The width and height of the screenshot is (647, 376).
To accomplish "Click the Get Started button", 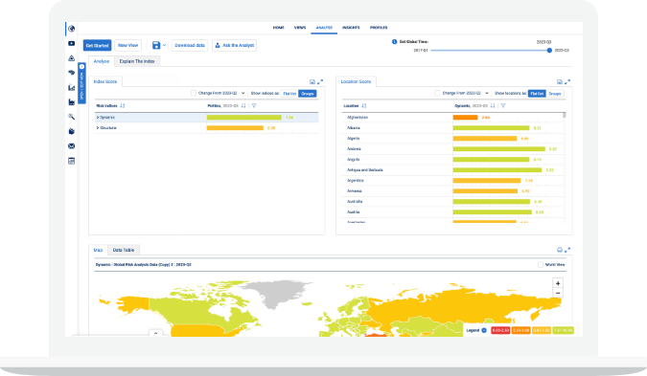I will pos(98,45).
